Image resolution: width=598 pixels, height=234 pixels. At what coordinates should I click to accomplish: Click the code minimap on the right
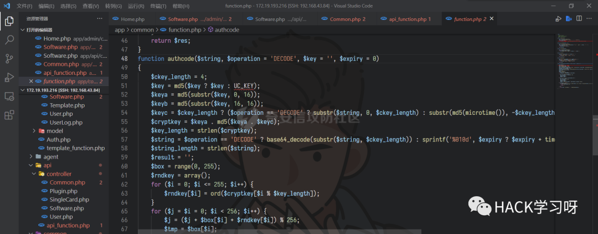click(x=576, y=67)
